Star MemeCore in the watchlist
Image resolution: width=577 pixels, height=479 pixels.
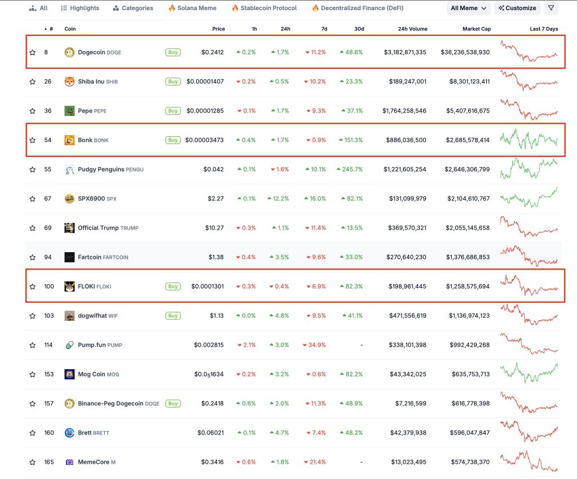click(x=32, y=462)
